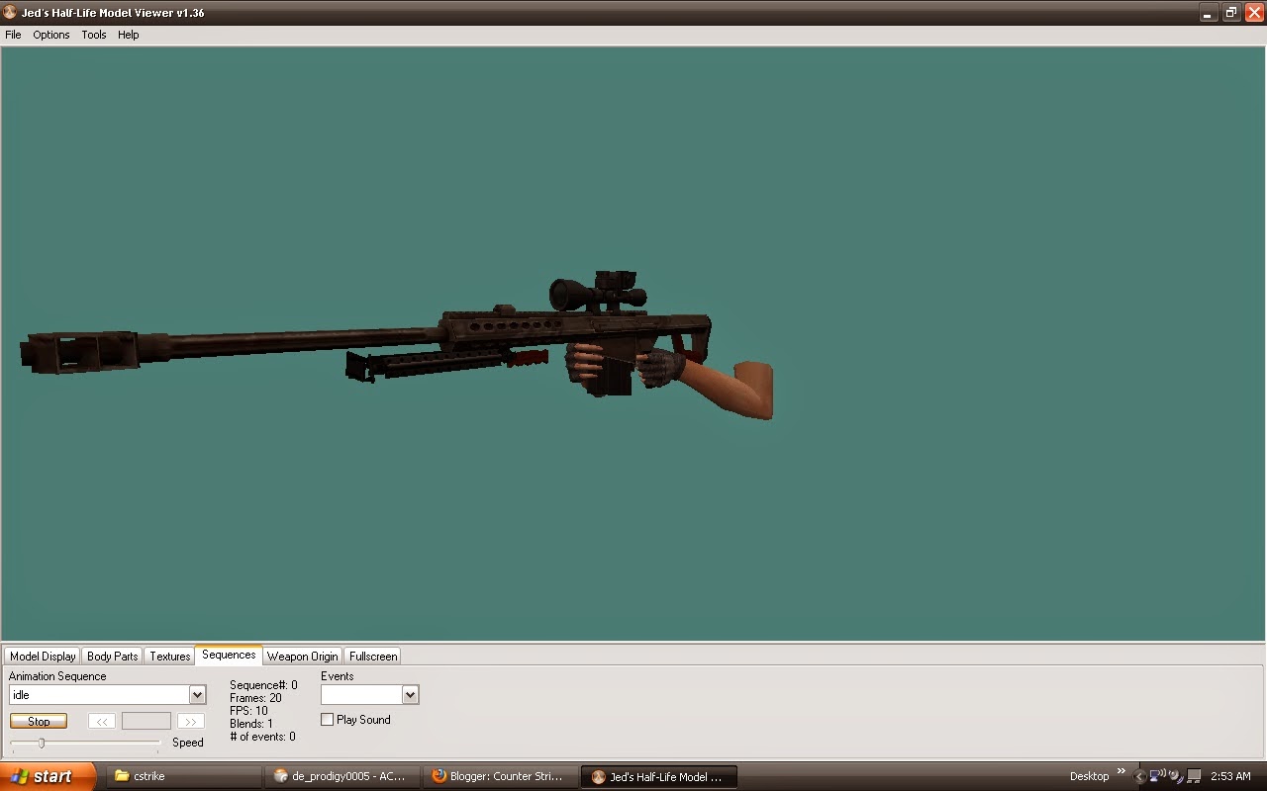Click the 2:53 AM clock

pyautogui.click(x=1230, y=776)
